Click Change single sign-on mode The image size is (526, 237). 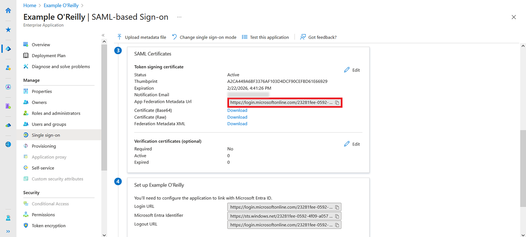[x=204, y=37]
